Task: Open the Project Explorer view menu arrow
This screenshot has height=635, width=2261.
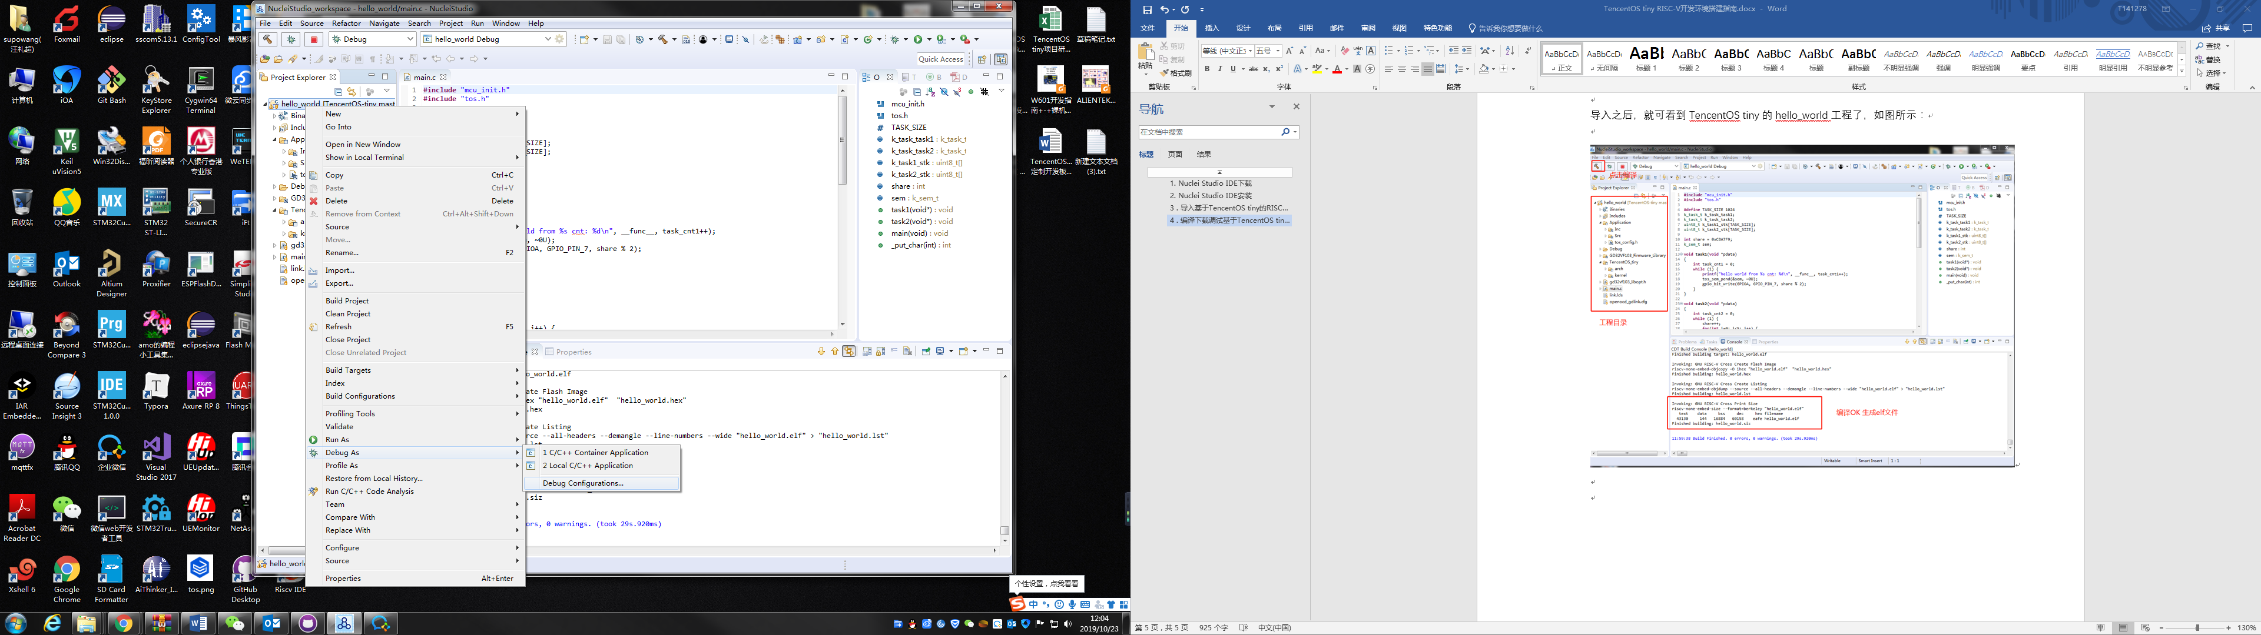Action: tap(387, 91)
